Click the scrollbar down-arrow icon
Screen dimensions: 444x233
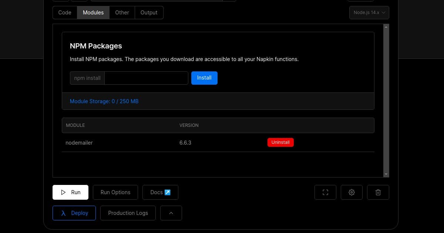click(x=386, y=174)
